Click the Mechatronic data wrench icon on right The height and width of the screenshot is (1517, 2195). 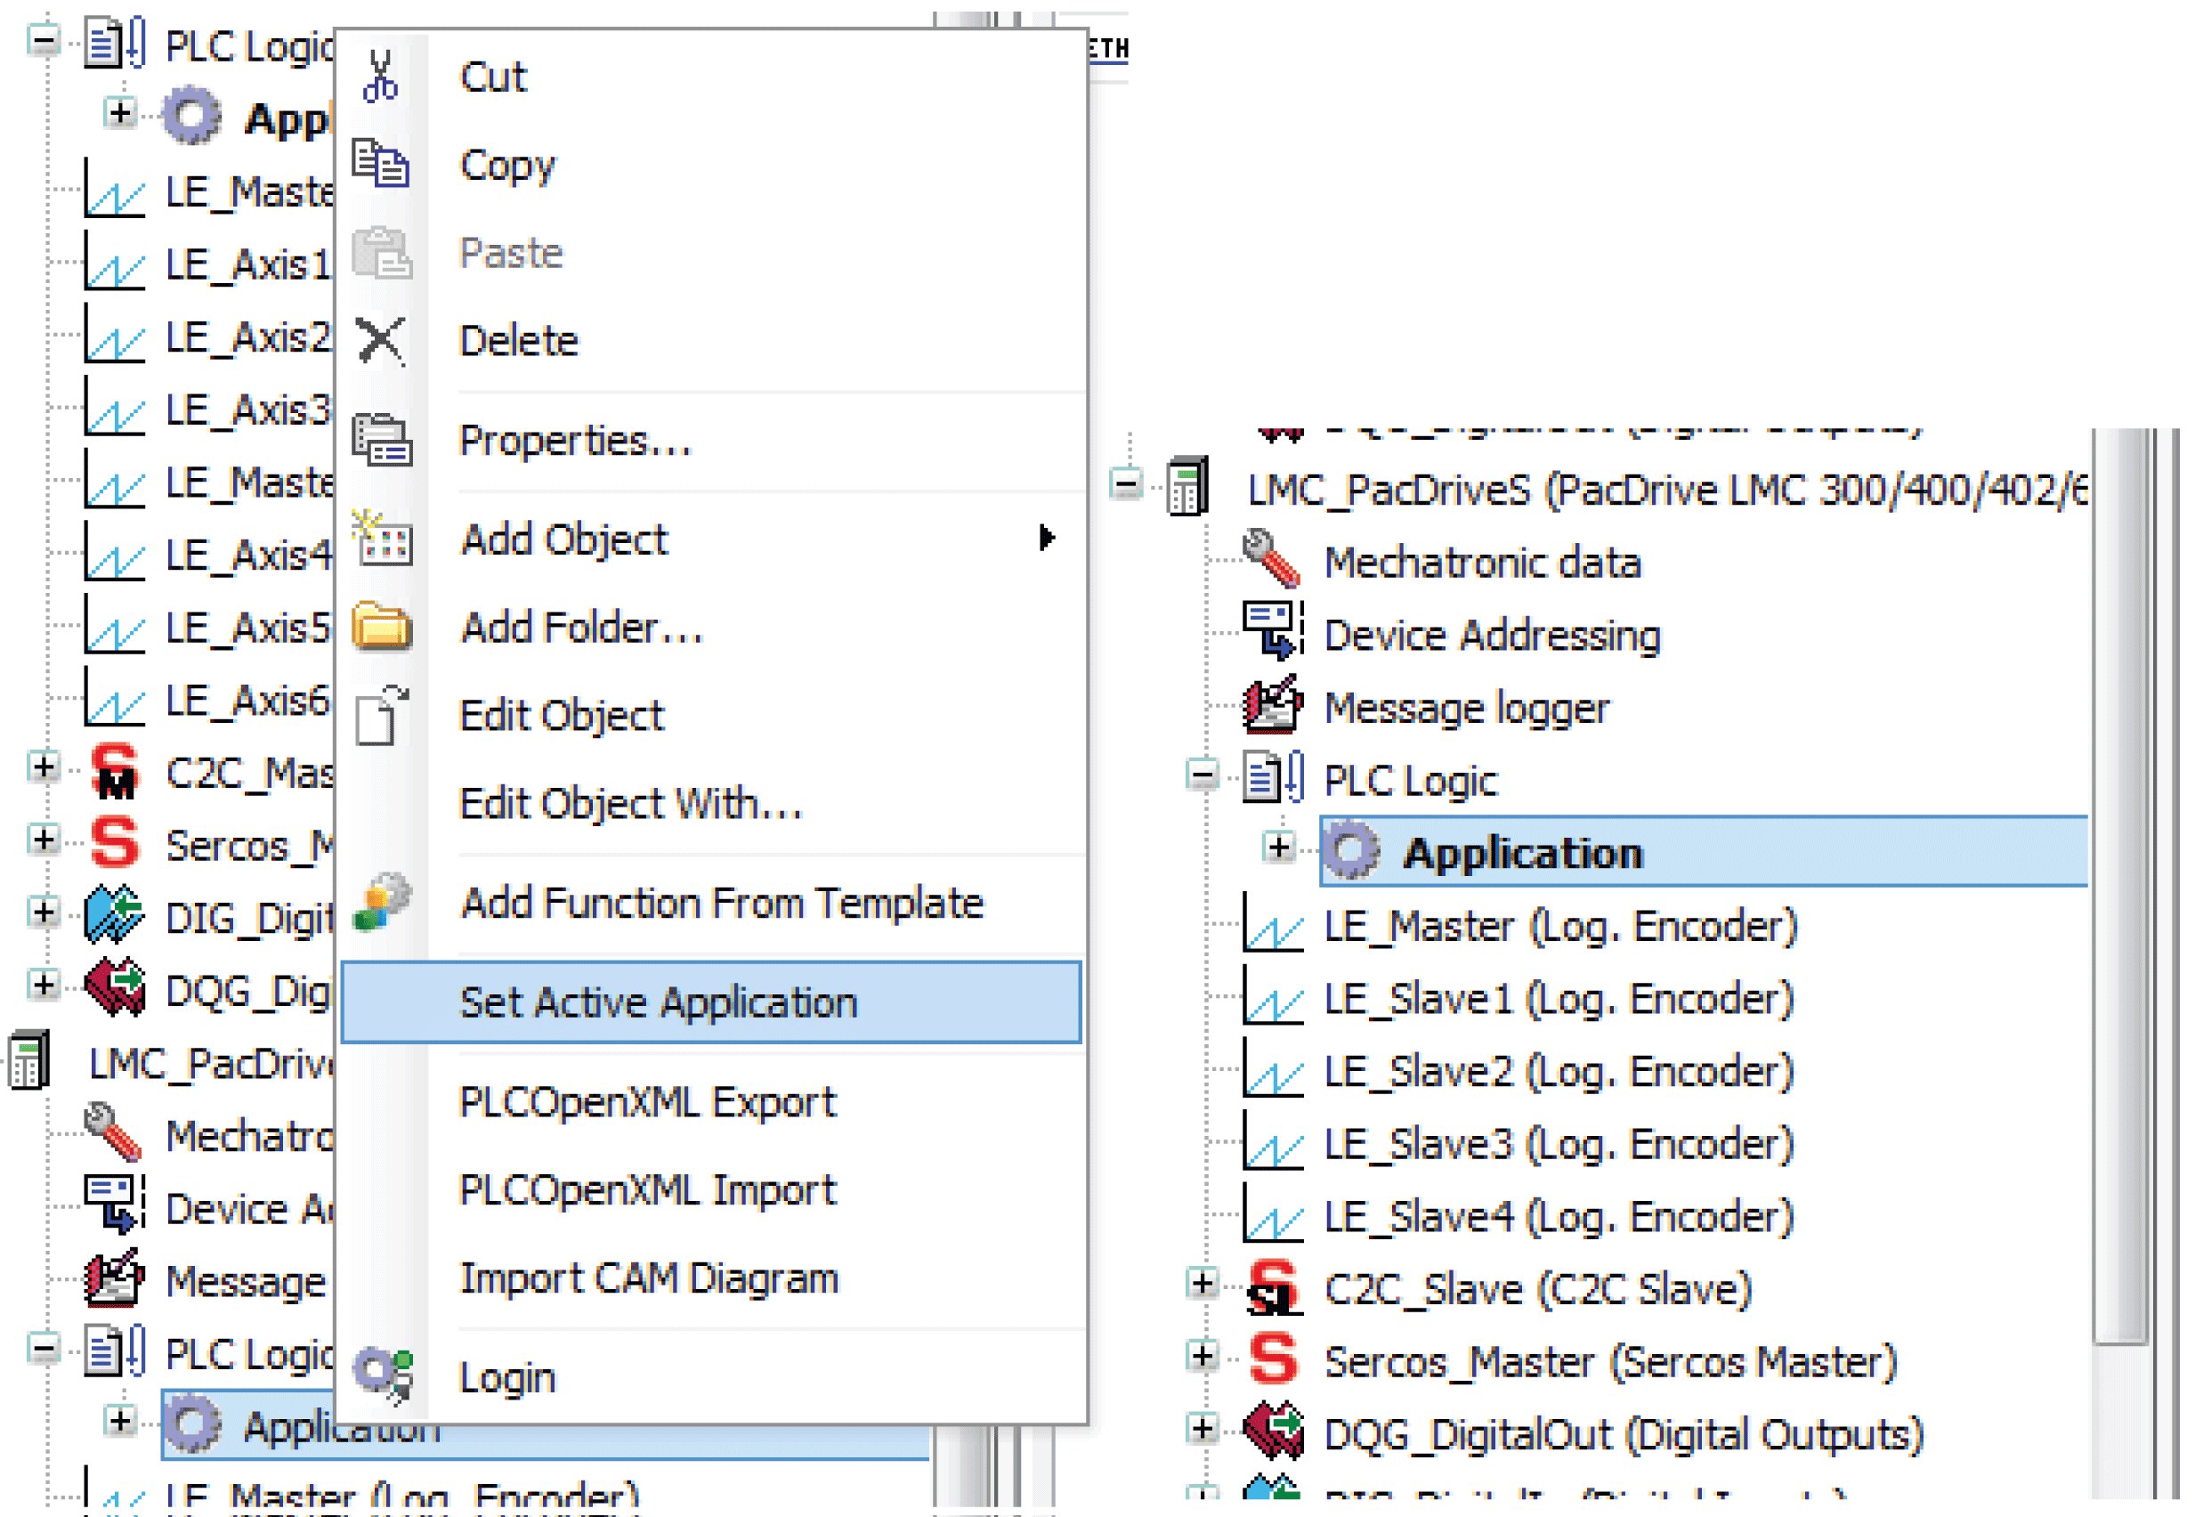click(1271, 559)
